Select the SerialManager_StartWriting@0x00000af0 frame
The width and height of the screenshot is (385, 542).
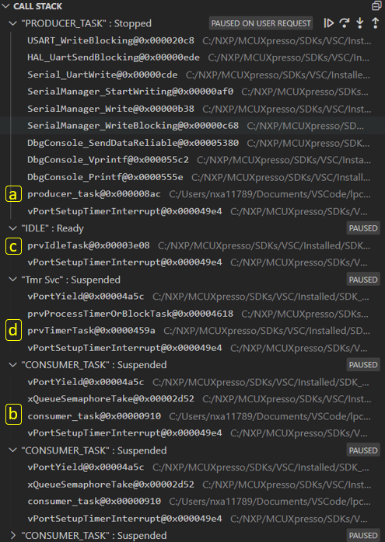193,92
